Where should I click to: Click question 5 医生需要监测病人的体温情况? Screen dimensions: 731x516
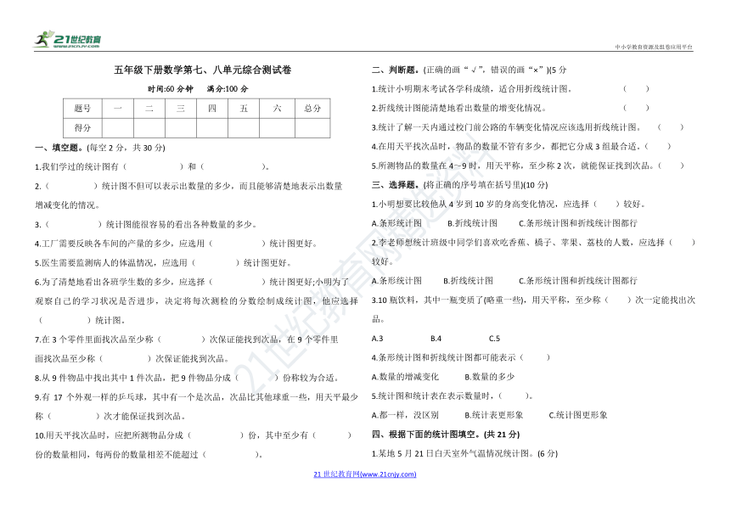163,263
